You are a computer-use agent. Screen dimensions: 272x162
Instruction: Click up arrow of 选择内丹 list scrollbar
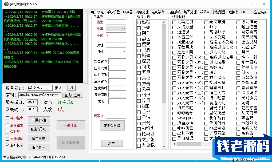pyautogui.click(x=164, y=22)
